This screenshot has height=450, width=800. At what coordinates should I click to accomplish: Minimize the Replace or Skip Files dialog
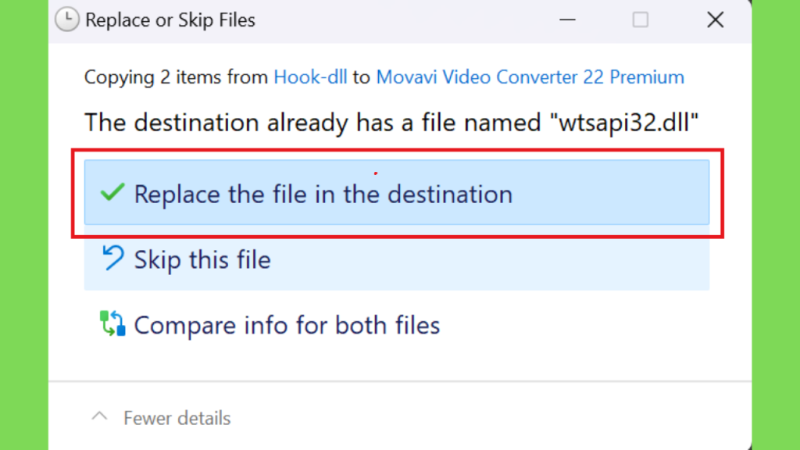click(567, 20)
